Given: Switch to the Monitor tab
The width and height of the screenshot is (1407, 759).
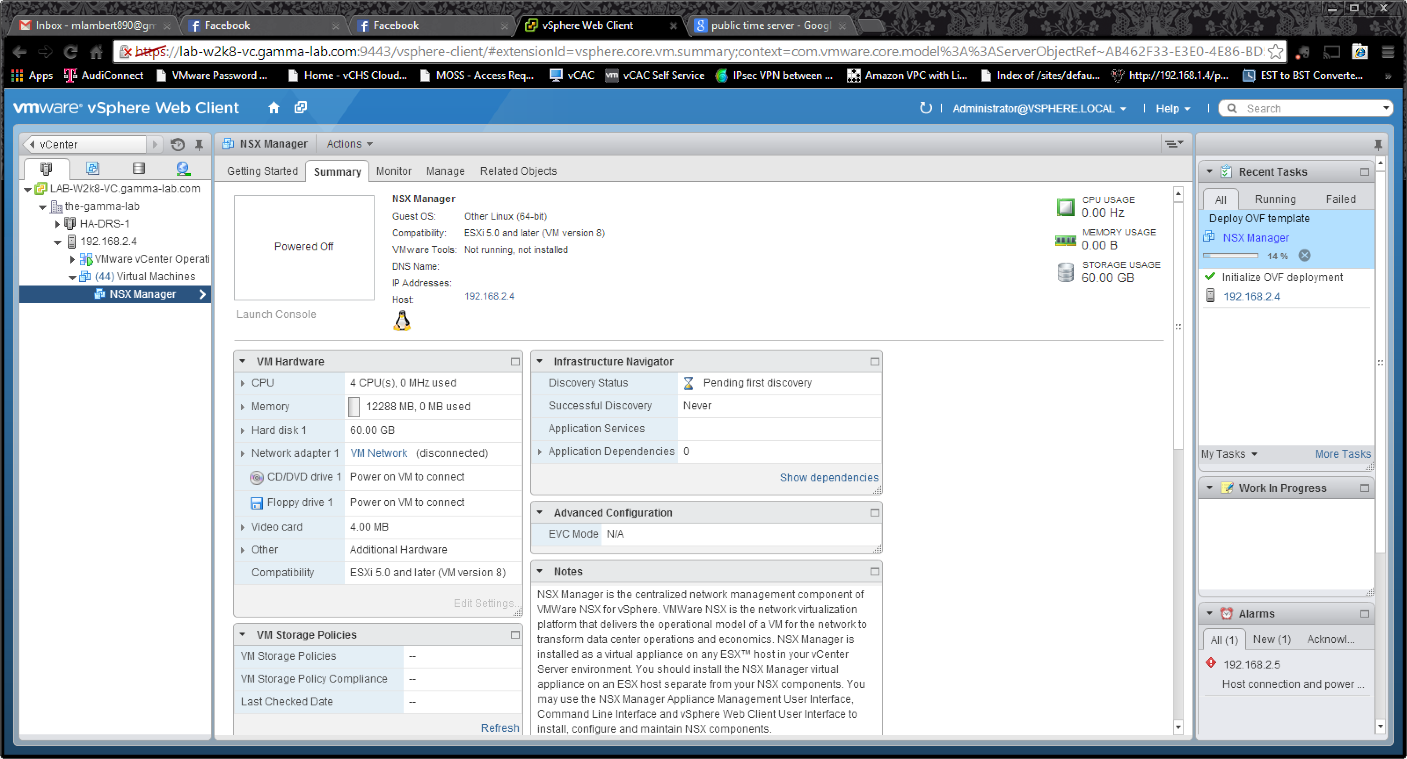Looking at the screenshot, I should [393, 171].
